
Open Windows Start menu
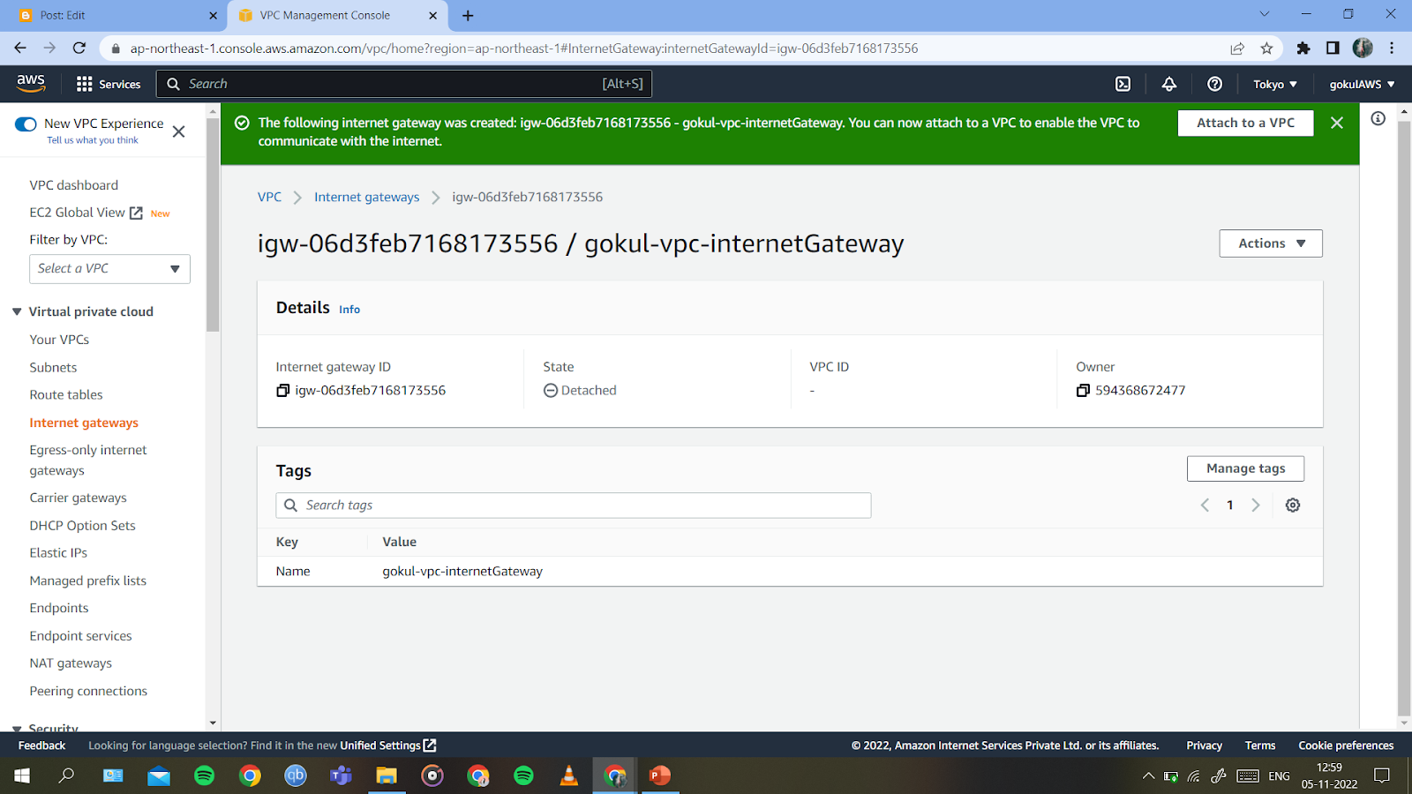(22, 775)
